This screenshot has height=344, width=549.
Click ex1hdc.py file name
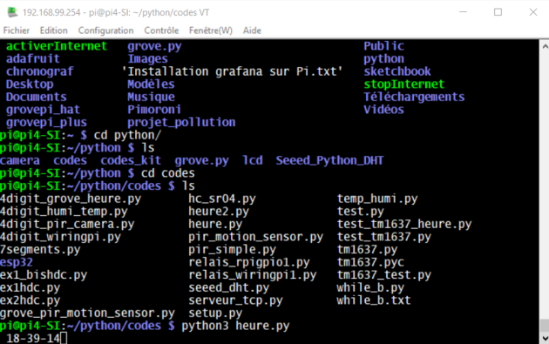(x=30, y=287)
